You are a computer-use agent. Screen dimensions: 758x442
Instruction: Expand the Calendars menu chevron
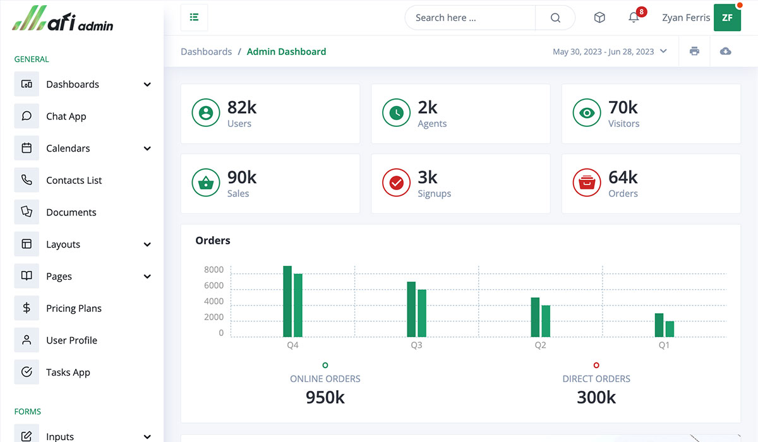(x=147, y=148)
